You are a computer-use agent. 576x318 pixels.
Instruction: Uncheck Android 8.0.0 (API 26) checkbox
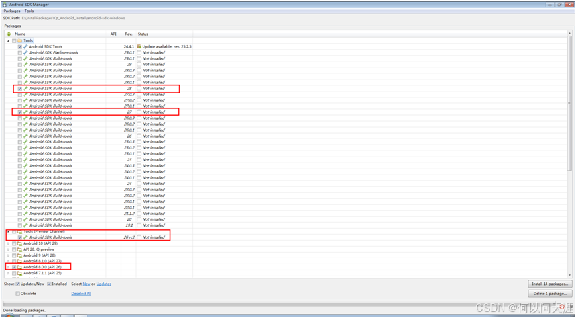(x=14, y=267)
